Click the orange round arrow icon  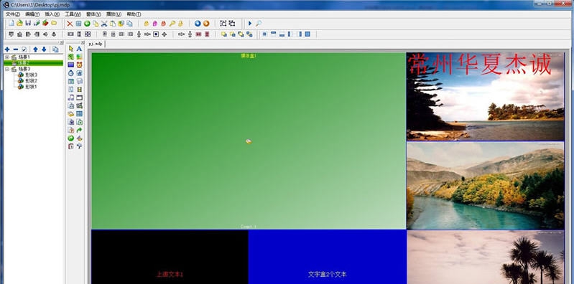(x=206, y=24)
